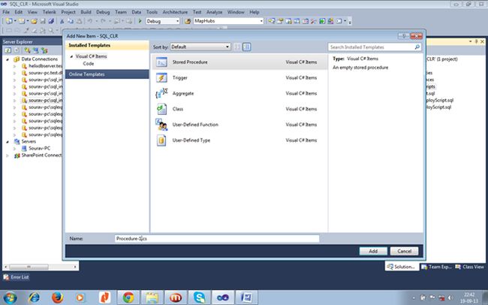Open the Architecture menu

(x=175, y=12)
